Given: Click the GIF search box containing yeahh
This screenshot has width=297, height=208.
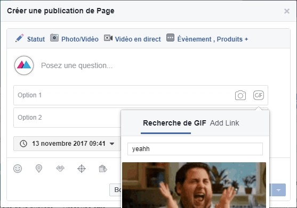Looking at the screenshot, I should (x=195, y=149).
